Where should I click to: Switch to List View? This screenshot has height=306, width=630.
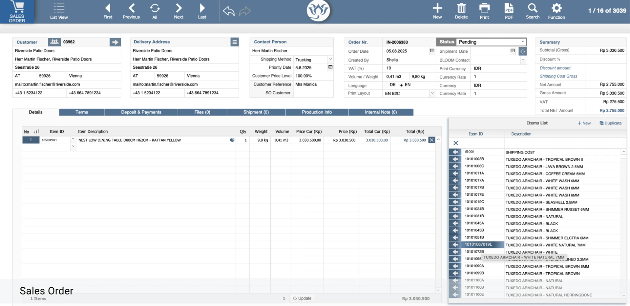point(59,12)
